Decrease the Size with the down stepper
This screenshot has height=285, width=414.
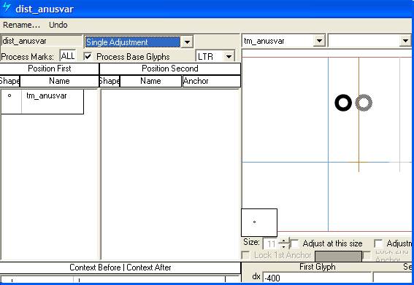point(284,247)
